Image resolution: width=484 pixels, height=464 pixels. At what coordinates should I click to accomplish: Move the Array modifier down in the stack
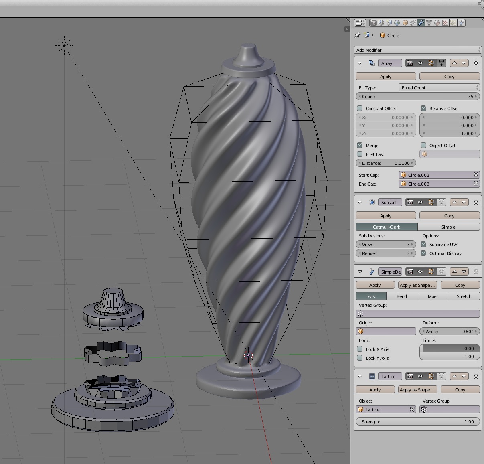pyautogui.click(x=464, y=63)
